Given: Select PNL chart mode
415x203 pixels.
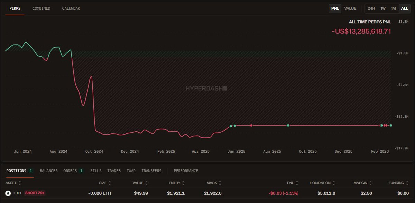Looking at the screenshot, I should pyautogui.click(x=335, y=8).
